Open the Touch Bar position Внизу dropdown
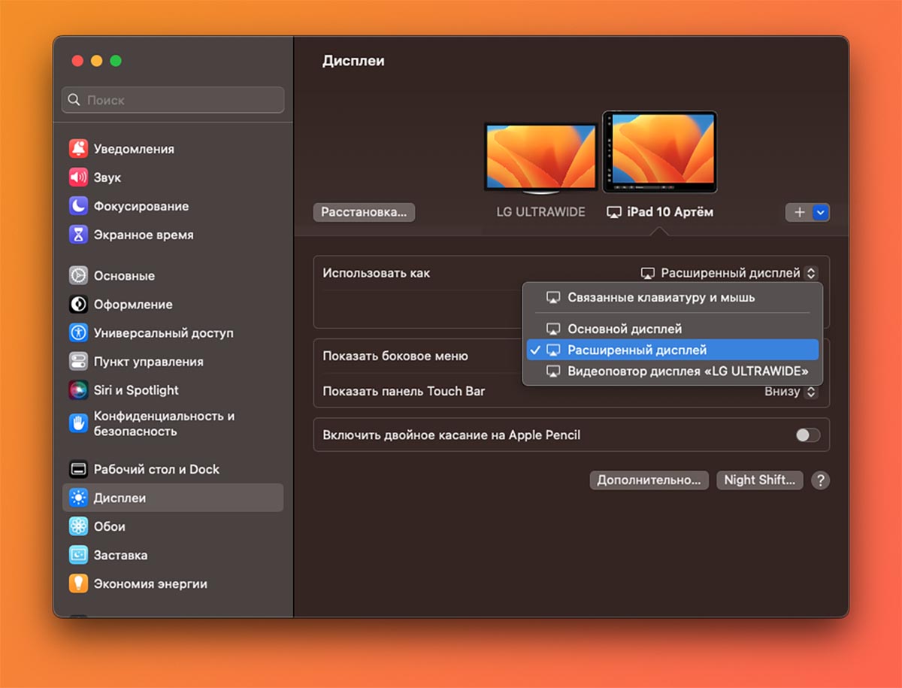The width and height of the screenshot is (902, 688). 790,391
